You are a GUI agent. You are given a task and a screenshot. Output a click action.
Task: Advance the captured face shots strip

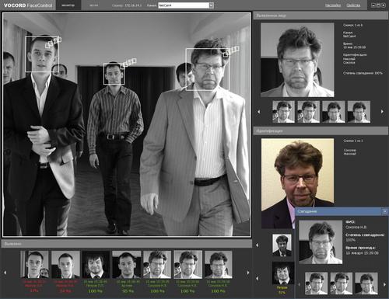pyautogui.click(x=382, y=112)
